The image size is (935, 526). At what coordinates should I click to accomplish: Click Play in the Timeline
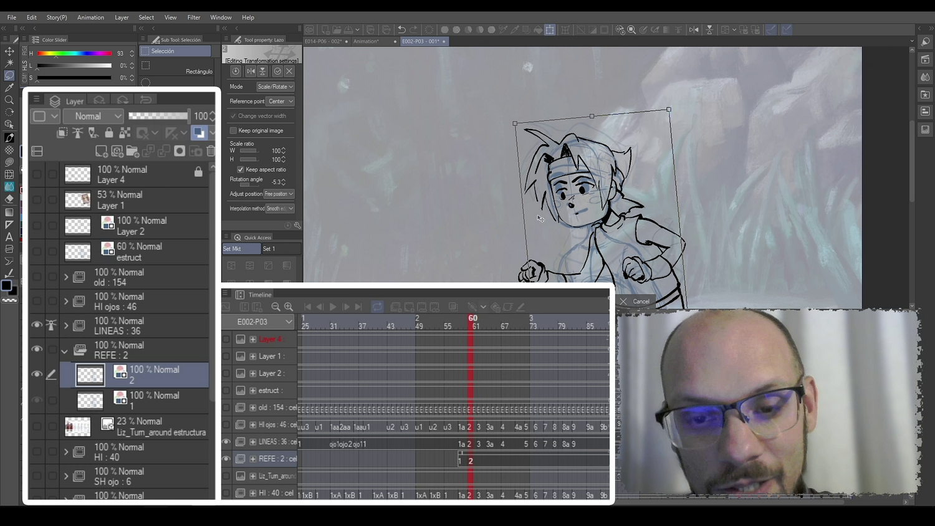333,307
